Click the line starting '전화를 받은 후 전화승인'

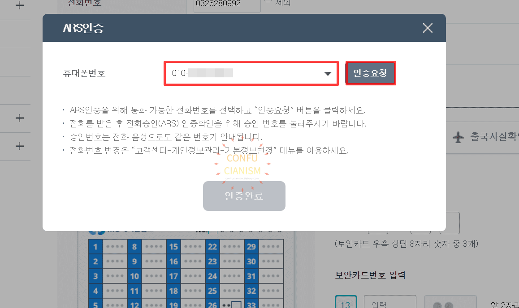(217, 123)
